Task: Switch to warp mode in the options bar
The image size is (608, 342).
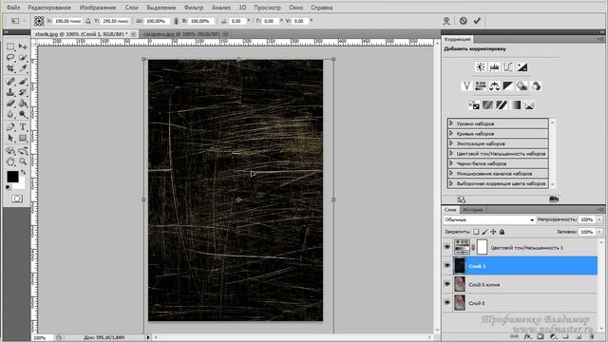Action: pyautogui.click(x=446, y=21)
